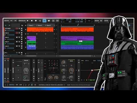Click the arranger horizontal scrollbar
Screen dimensions: 137x103
76,56
